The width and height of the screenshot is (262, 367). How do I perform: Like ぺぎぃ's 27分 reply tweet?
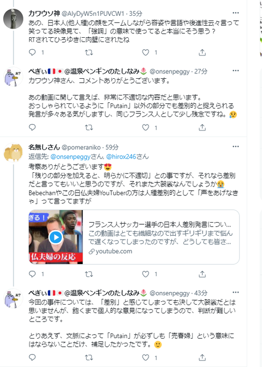(146, 127)
